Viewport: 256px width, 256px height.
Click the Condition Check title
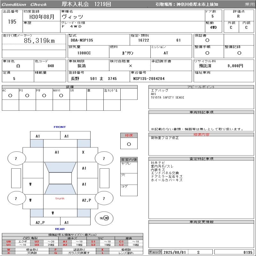click(24, 4)
